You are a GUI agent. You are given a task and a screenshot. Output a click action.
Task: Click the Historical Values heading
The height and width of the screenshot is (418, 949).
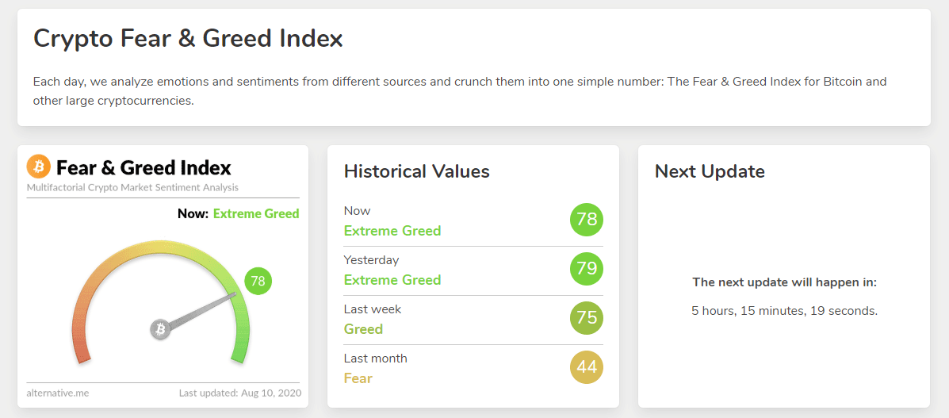416,171
